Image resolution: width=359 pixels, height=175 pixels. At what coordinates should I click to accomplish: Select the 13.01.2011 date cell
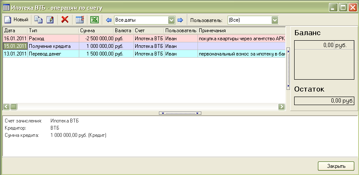[x=15, y=54]
